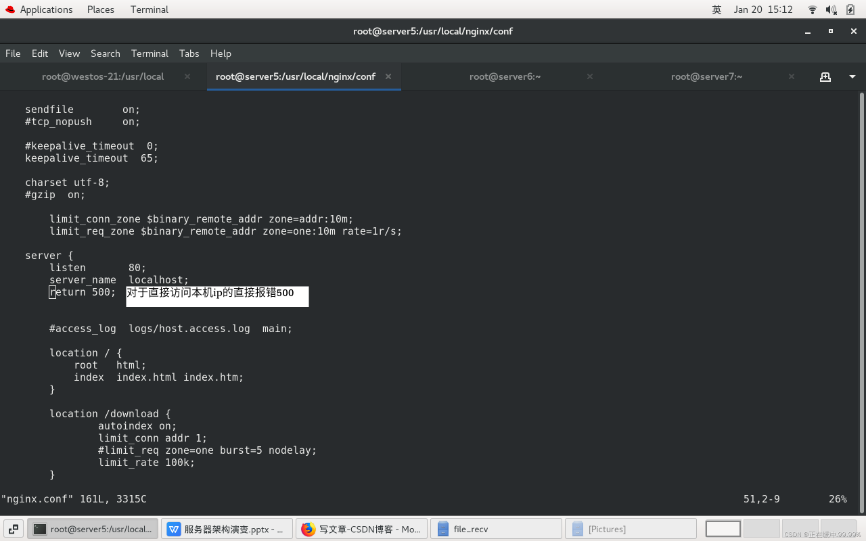Open the Edit menu
Image resolution: width=866 pixels, height=541 pixels.
point(40,53)
